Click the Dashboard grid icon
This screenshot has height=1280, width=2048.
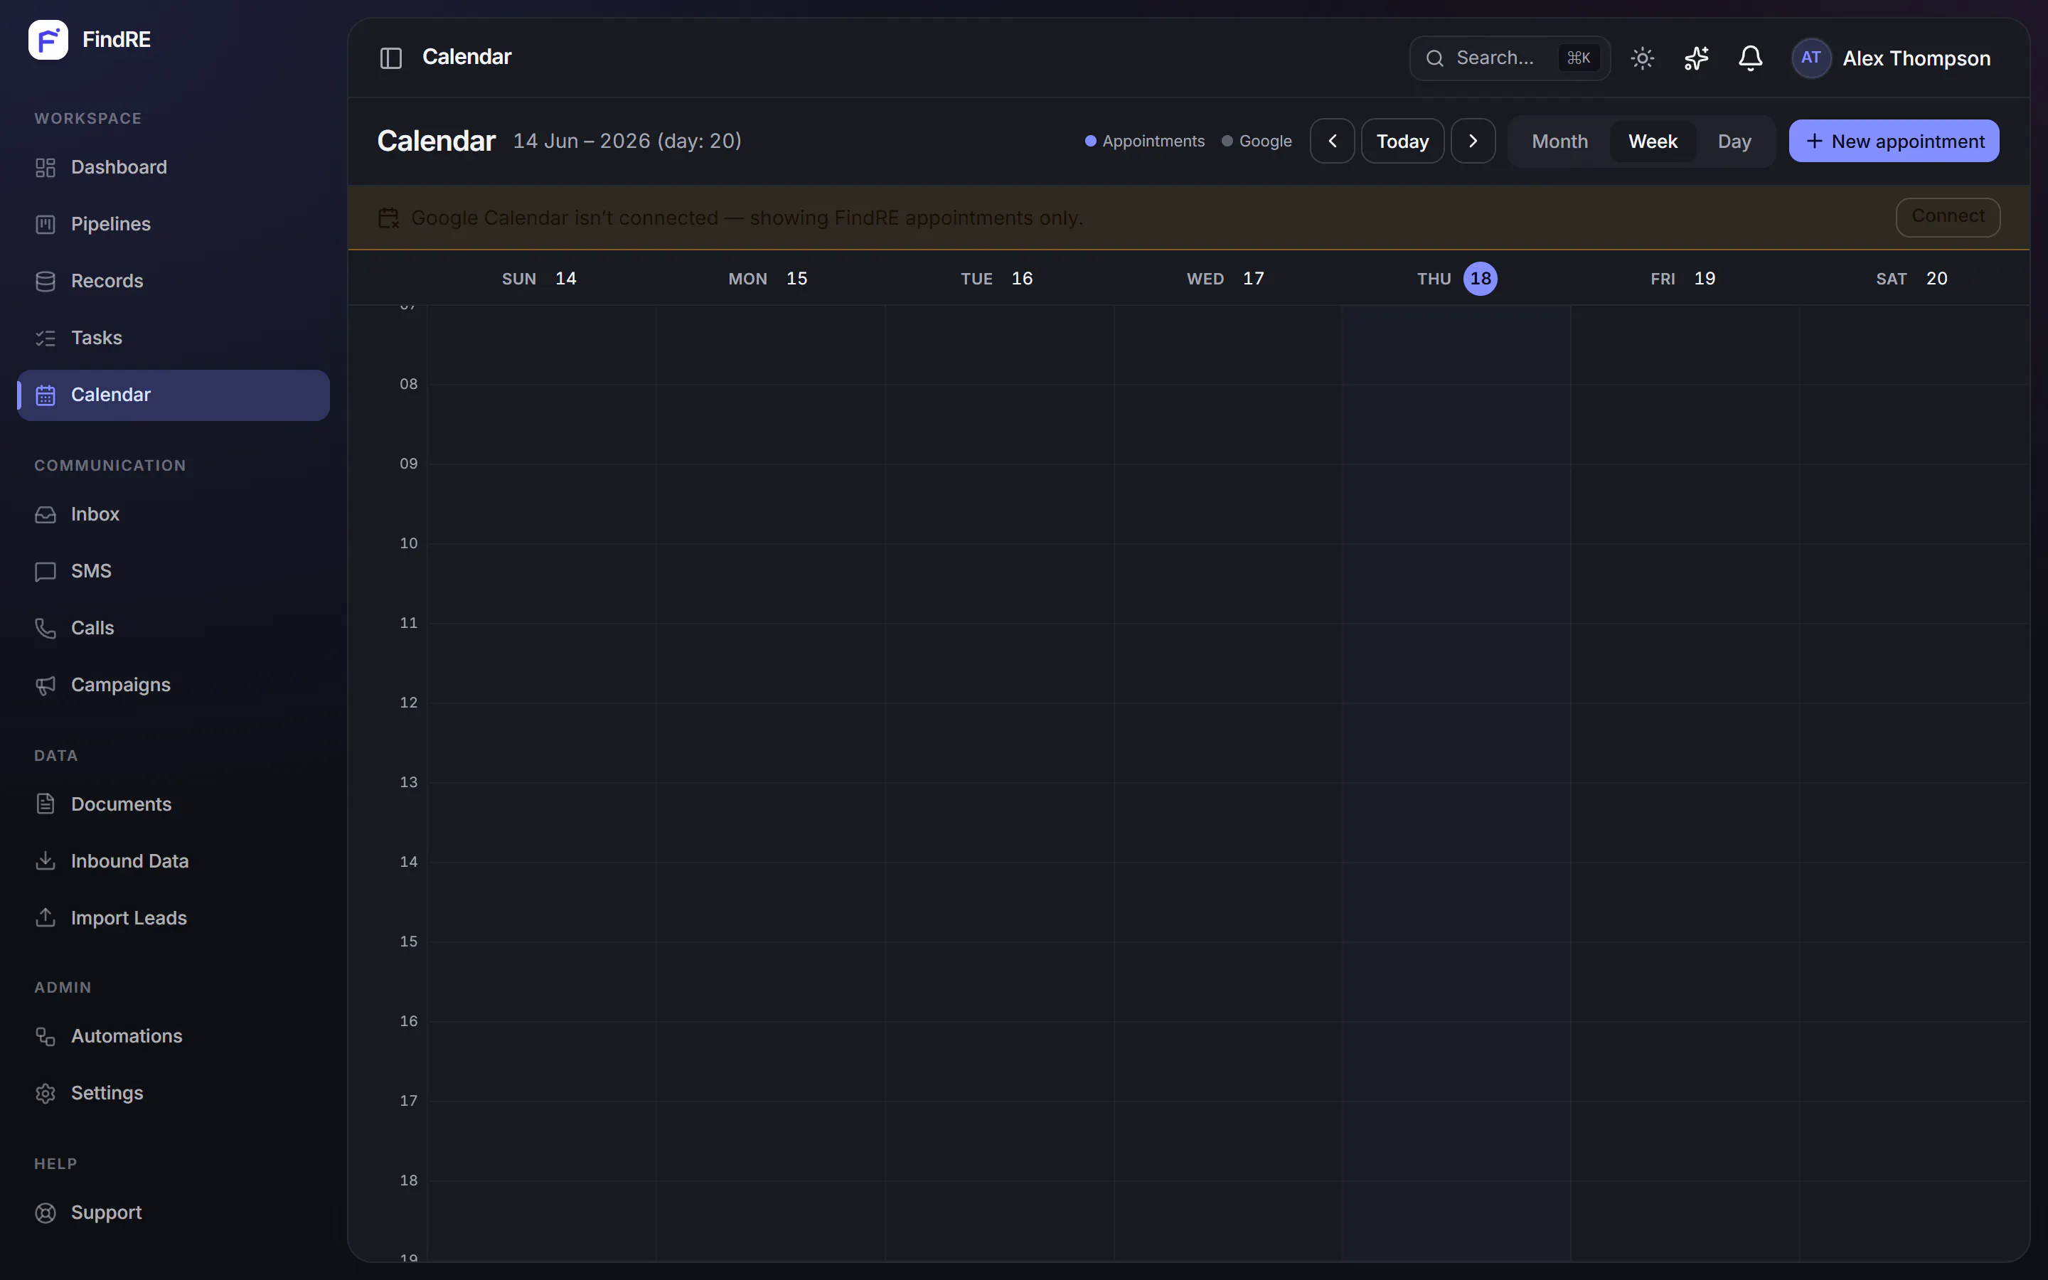(x=46, y=168)
